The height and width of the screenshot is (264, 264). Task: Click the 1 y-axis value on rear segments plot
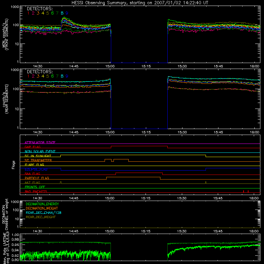click(x=18, y=128)
